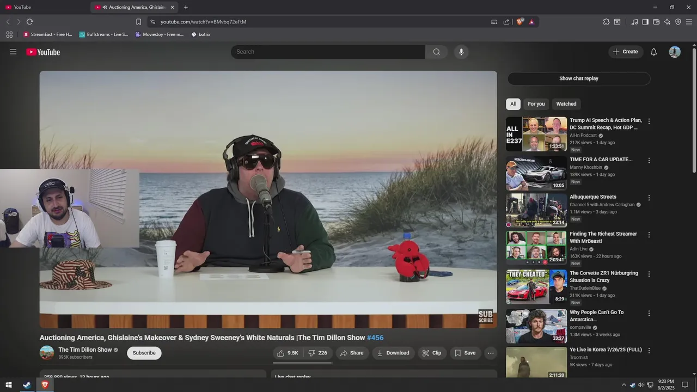Open YouTube notifications bell
Image resolution: width=697 pixels, height=392 pixels.
click(654, 52)
